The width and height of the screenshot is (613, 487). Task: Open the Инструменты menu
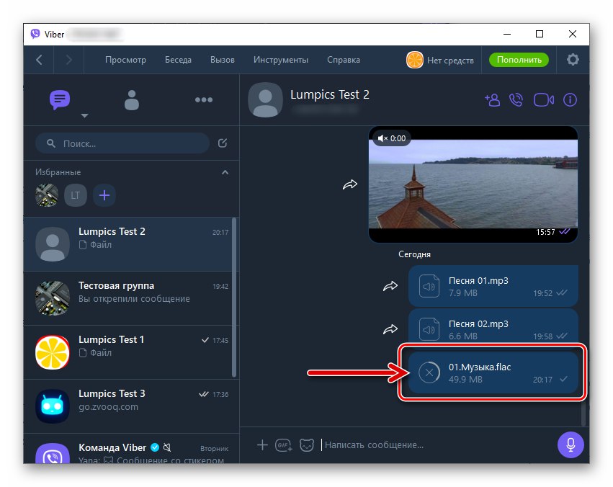tap(281, 60)
